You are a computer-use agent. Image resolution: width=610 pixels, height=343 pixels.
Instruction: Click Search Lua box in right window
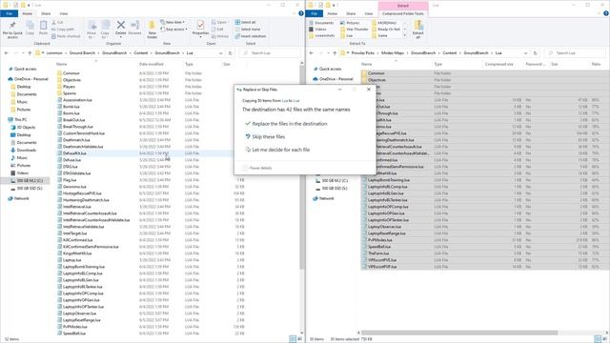point(576,53)
